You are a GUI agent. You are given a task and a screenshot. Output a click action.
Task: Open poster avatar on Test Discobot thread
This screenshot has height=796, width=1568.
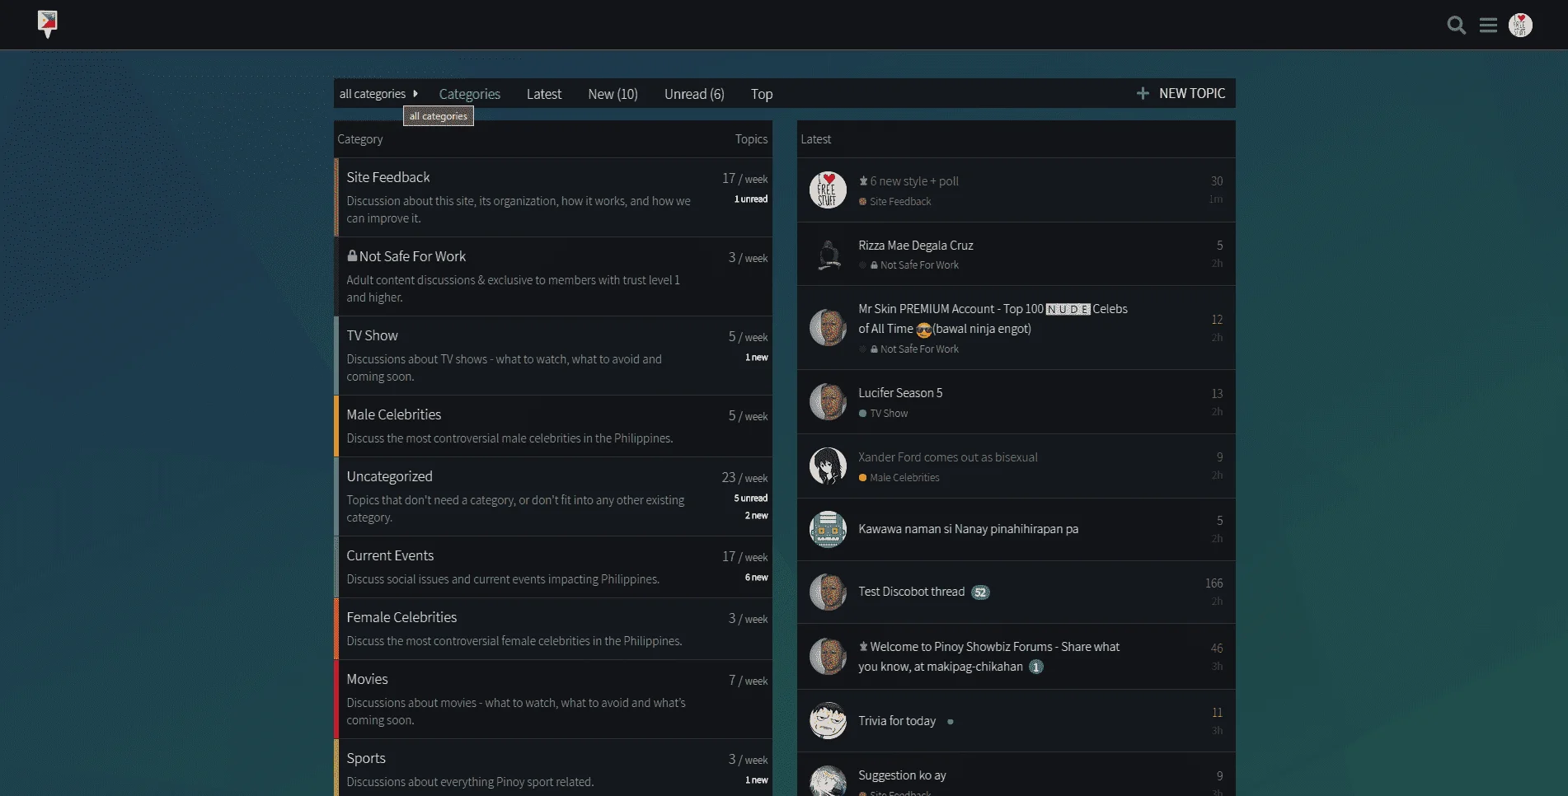tap(828, 592)
